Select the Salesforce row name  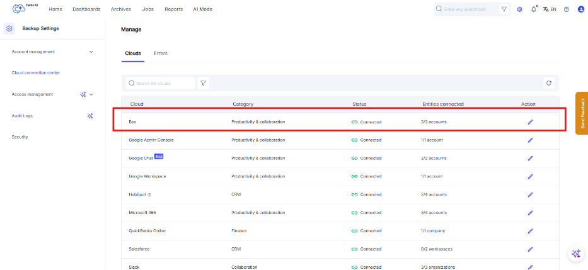point(139,249)
